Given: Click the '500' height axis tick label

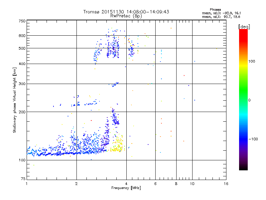Looking at the screenshot, I should tap(22, 48).
